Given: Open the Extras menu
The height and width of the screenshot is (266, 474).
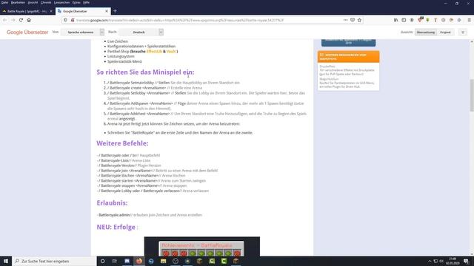Looking at the screenshot, I should (76, 2).
